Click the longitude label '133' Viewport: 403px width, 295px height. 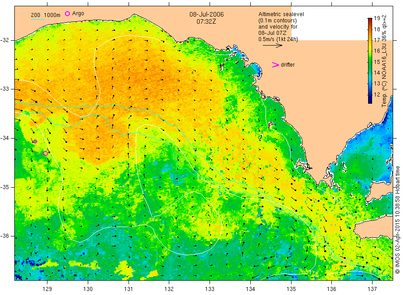[210, 289]
